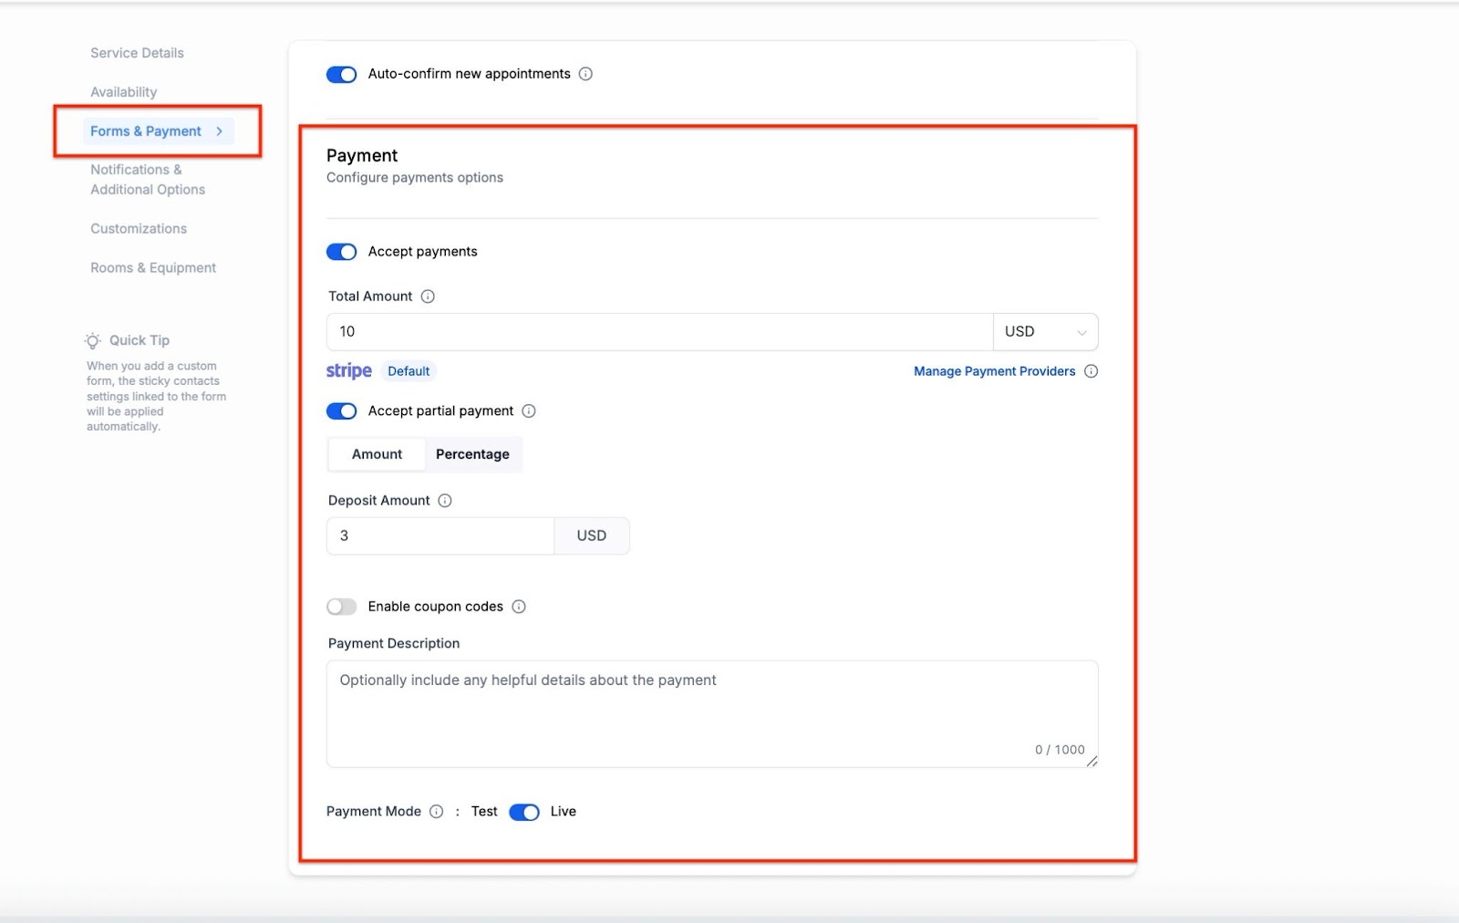Screen dimensions: 1459x923
Task: Go to Service Details section
Action: coord(137,53)
